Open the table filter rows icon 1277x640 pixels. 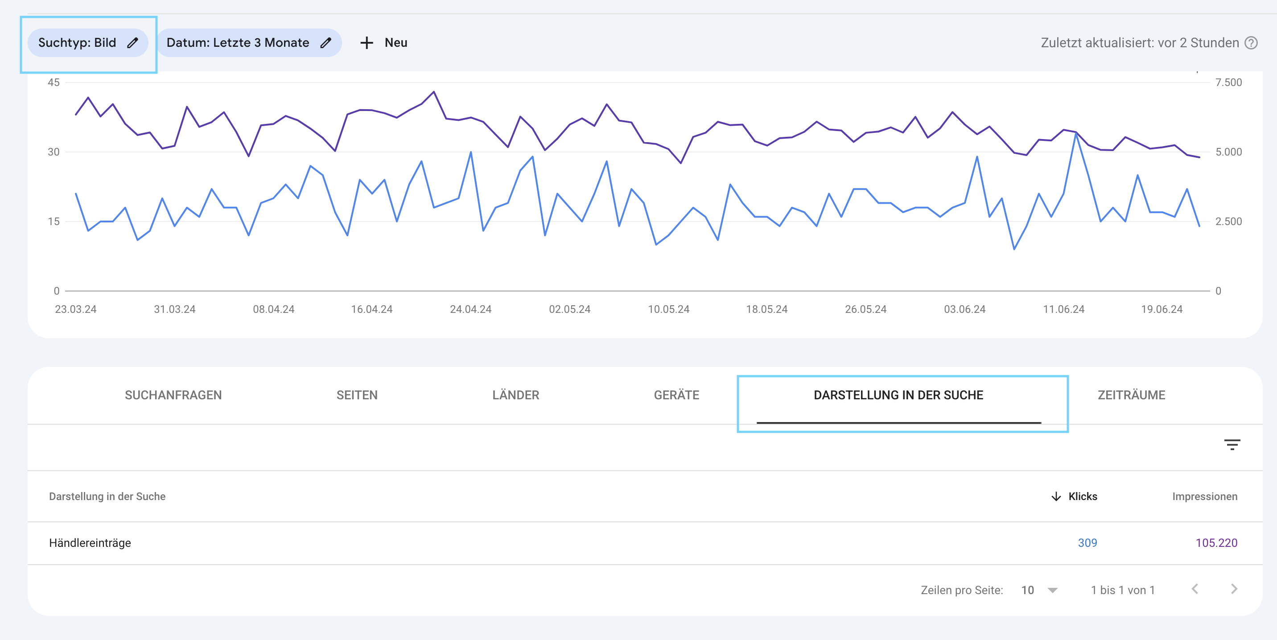(1232, 444)
